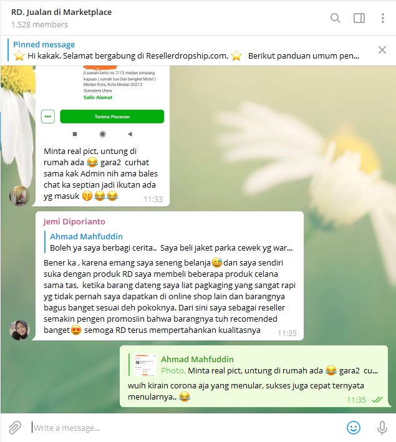
Task: Click the Salin Alamat link
Action: pyautogui.click(x=97, y=97)
